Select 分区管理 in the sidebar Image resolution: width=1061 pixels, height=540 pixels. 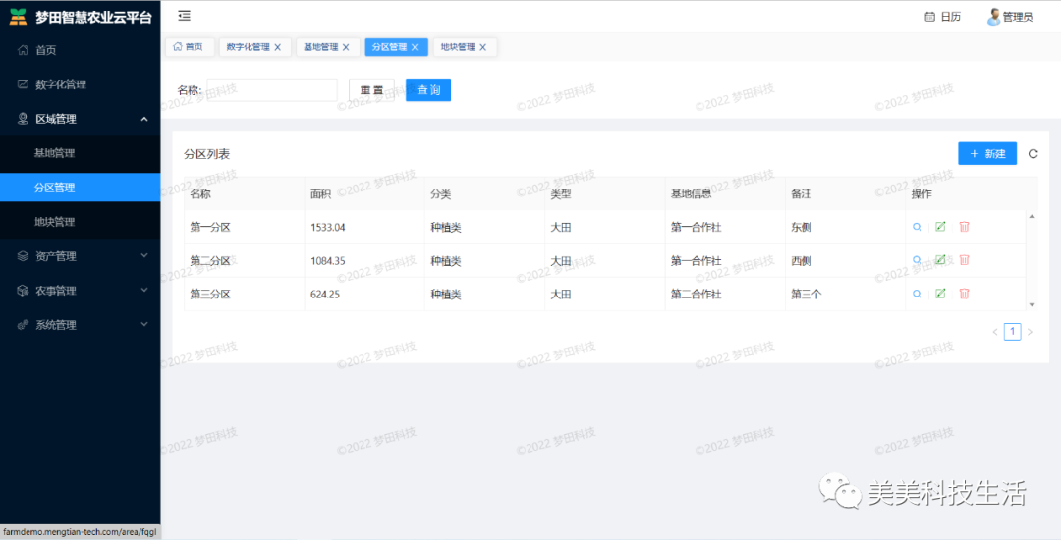click(80, 188)
